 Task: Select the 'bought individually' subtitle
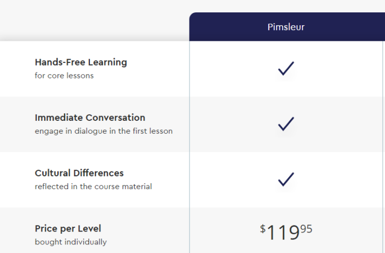71,242
